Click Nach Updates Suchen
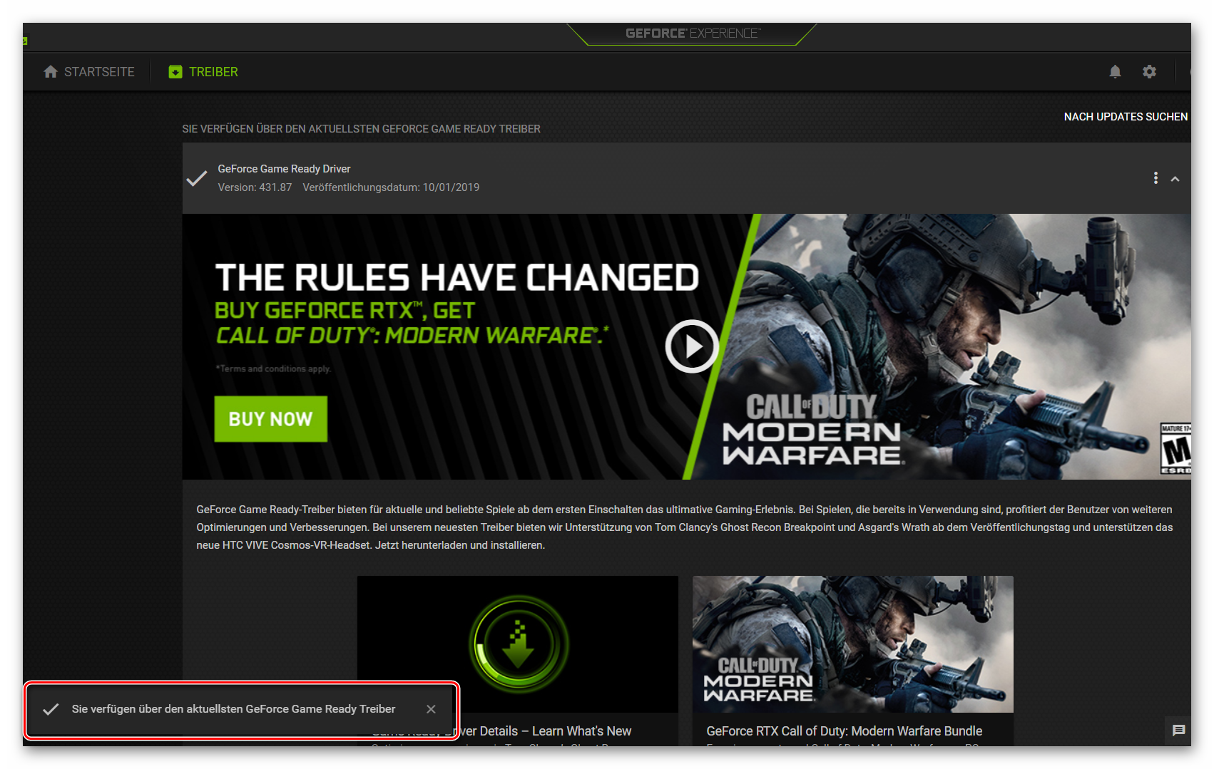 pos(1126,117)
